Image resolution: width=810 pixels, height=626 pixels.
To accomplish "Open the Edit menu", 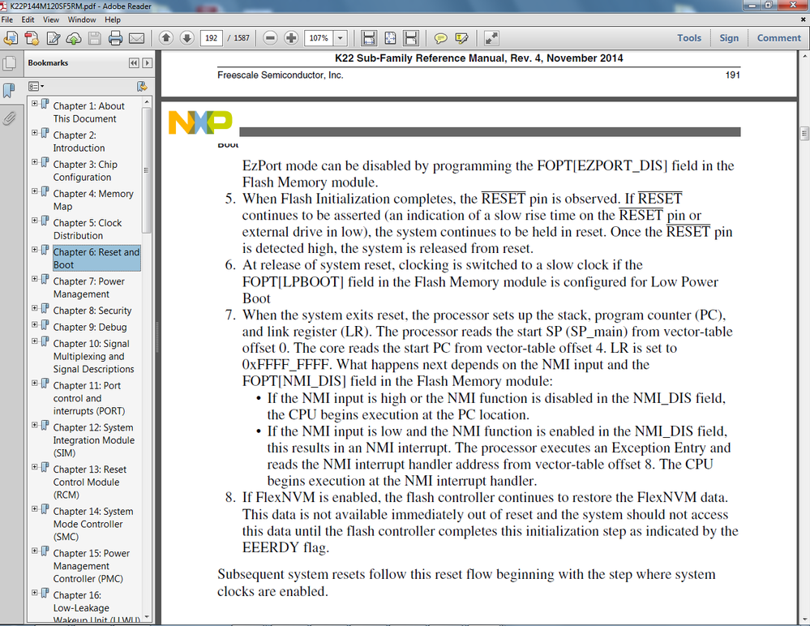I will [28, 19].
